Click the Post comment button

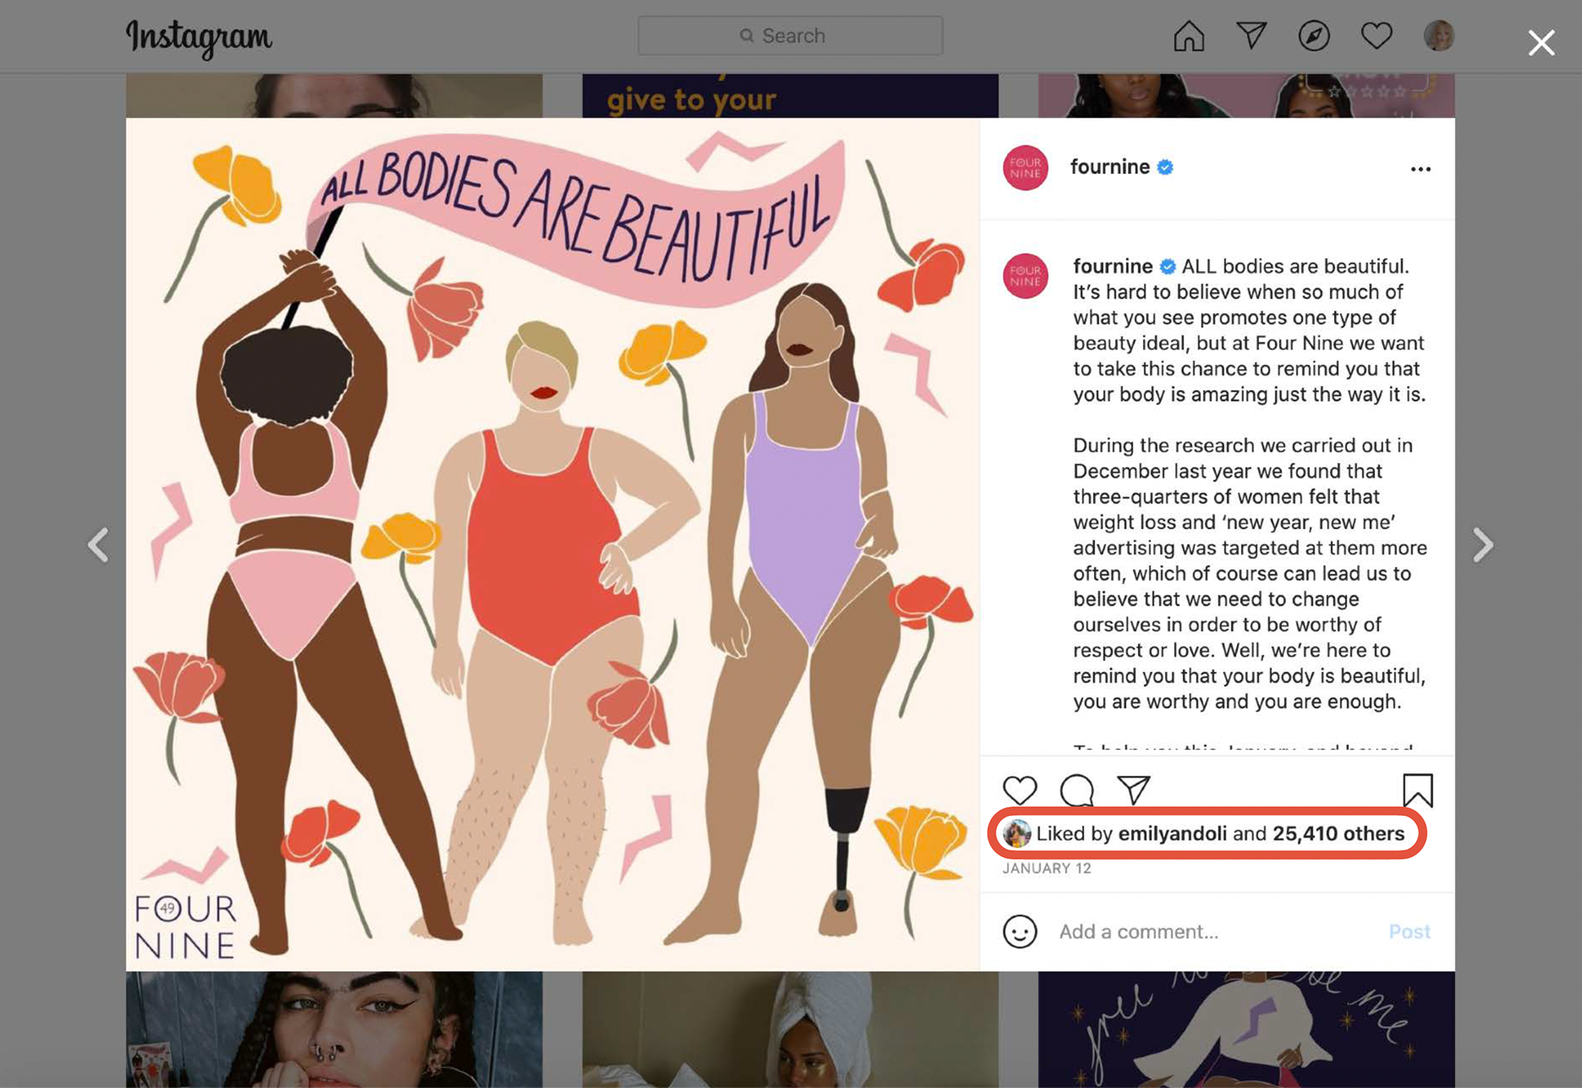click(x=1410, y=931)
